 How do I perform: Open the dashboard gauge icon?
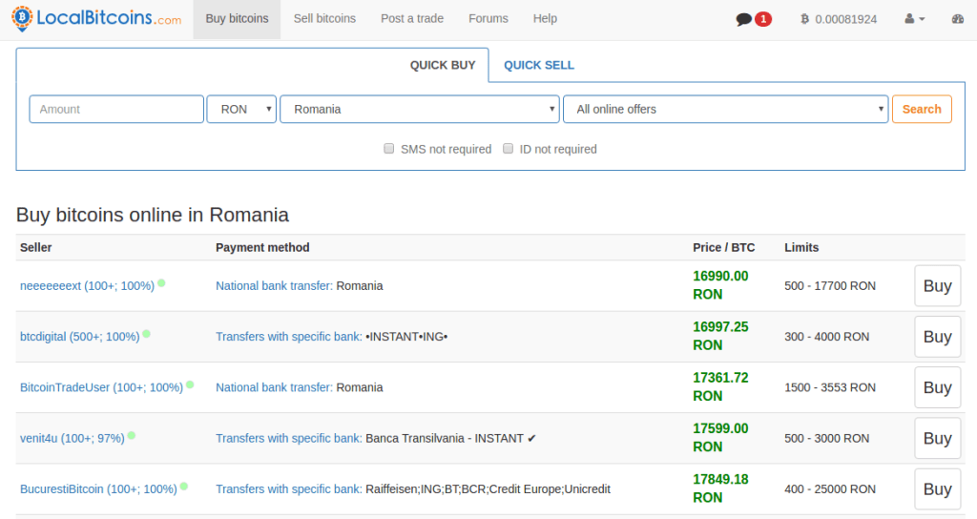[x=958, y=19]
